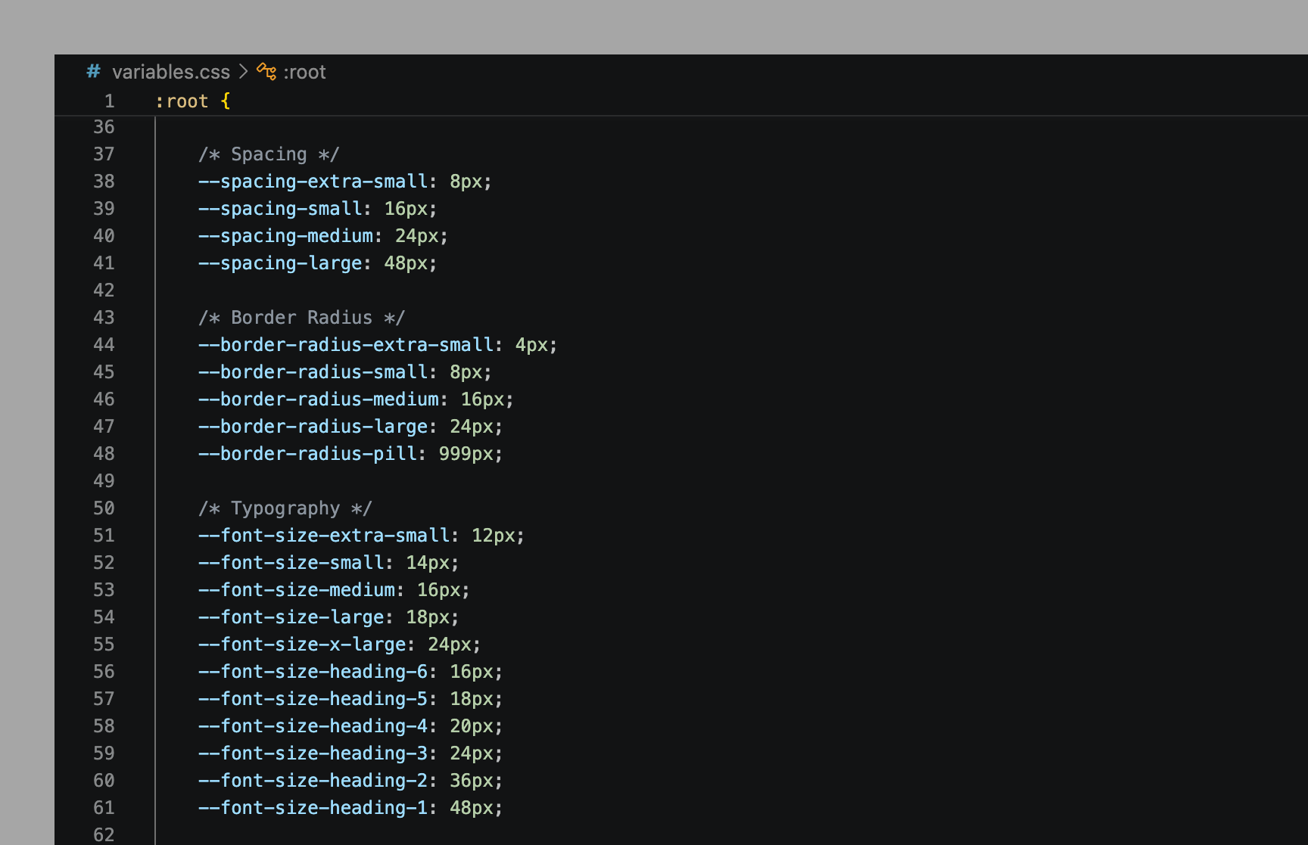Click '--border-radius-large' variable
The image size is (1308, 845).
(x=313, y=427)
